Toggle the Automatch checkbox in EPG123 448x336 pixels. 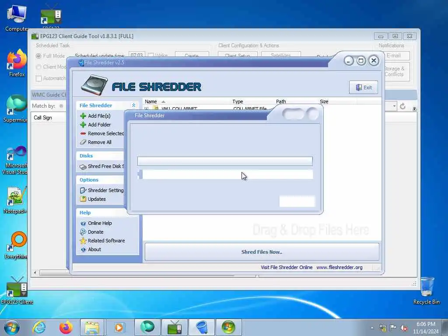tap(38, 78)
